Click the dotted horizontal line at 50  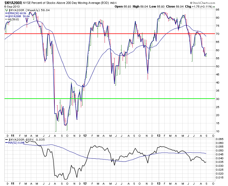110,66
